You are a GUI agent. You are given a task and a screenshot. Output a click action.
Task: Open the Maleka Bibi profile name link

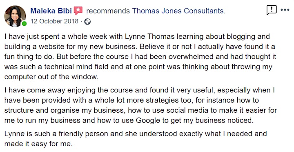(51, 11)
